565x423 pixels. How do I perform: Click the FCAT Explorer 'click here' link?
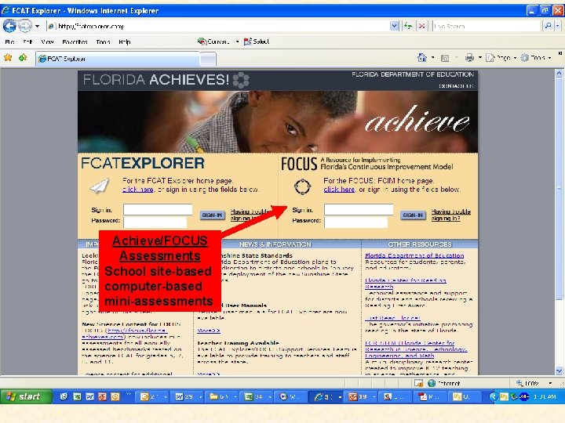tap(138, 190)
